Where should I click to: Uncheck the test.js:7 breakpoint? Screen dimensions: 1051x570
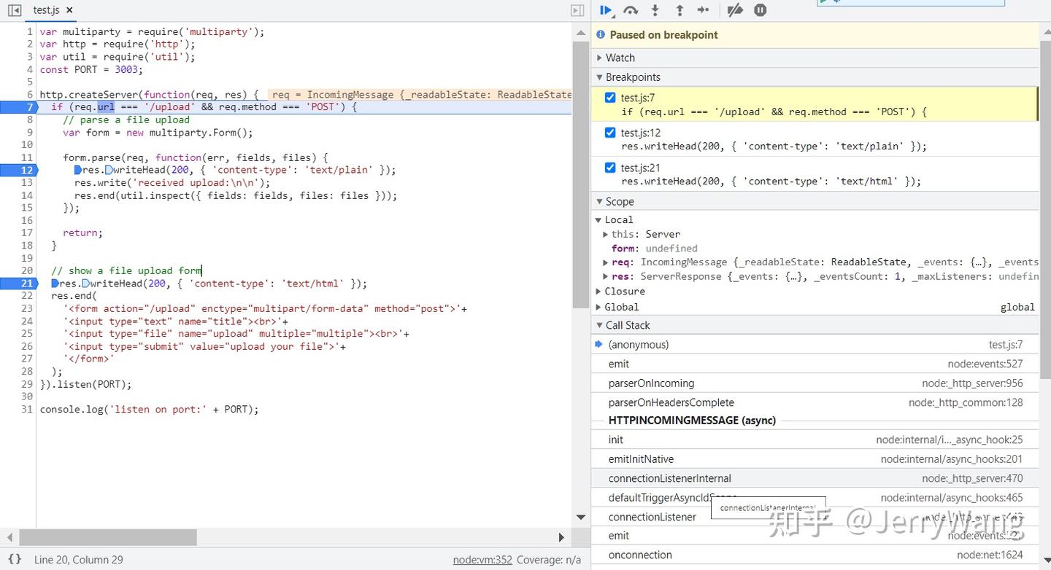pyautogui.click(x=611, y=97)
